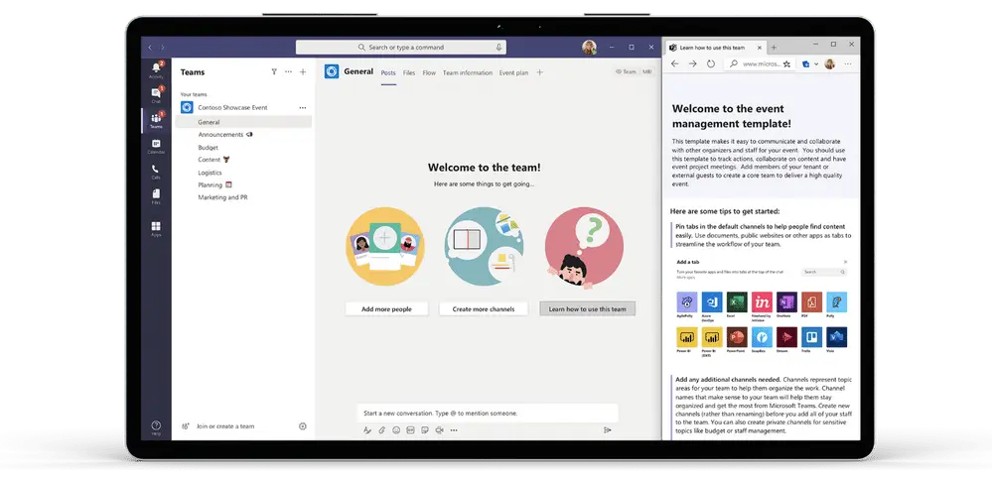Image resolution: width=992 pixels, height=482 pixels.
Task: Click Learn how to use this team button
Action: tap(587, 308)
